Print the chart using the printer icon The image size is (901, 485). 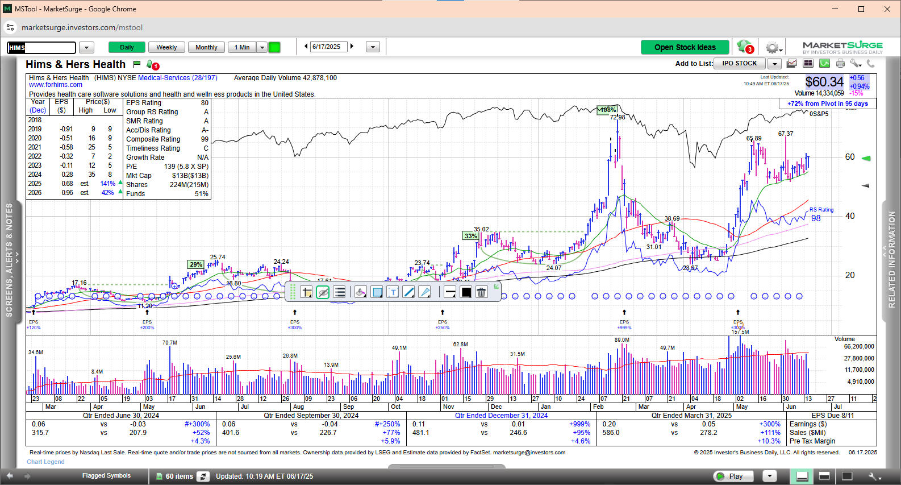[840, 64]
